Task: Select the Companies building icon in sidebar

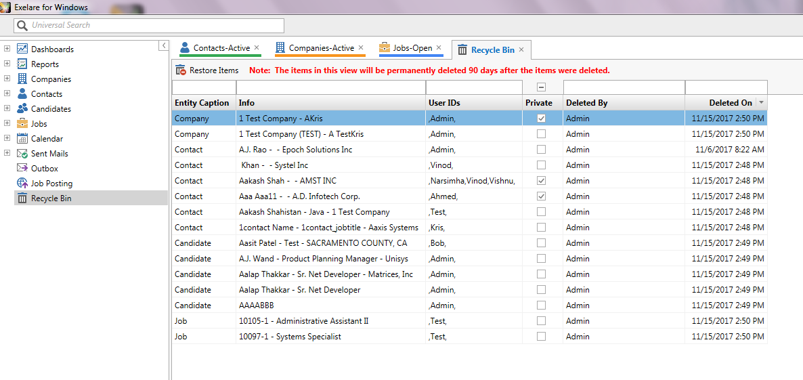Action: pyautogui.click(x=22, y=79)
